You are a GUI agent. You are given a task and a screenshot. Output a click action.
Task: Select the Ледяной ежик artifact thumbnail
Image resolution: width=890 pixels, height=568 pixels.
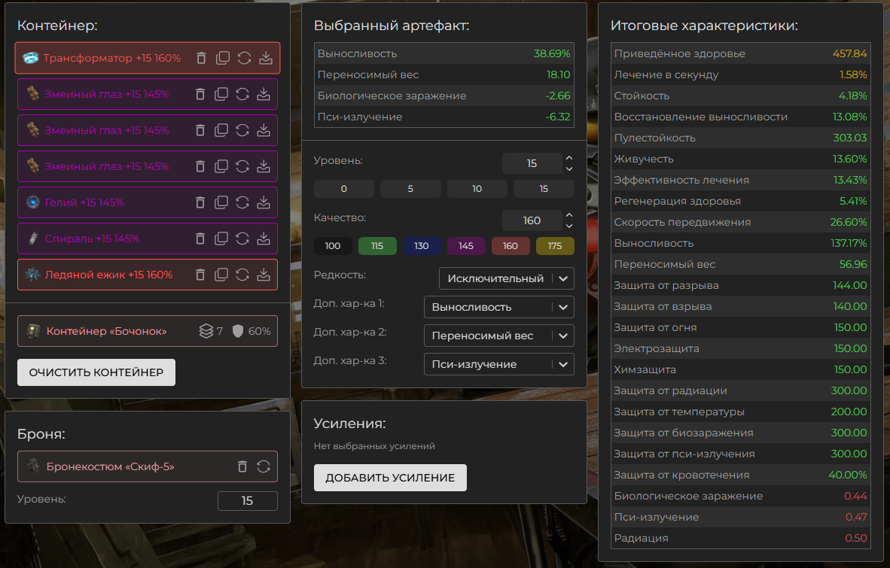(32, 275)
